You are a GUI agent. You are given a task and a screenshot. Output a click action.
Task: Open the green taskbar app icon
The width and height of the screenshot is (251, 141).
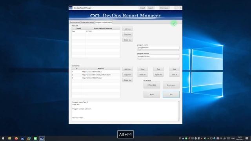coord(35,138)
